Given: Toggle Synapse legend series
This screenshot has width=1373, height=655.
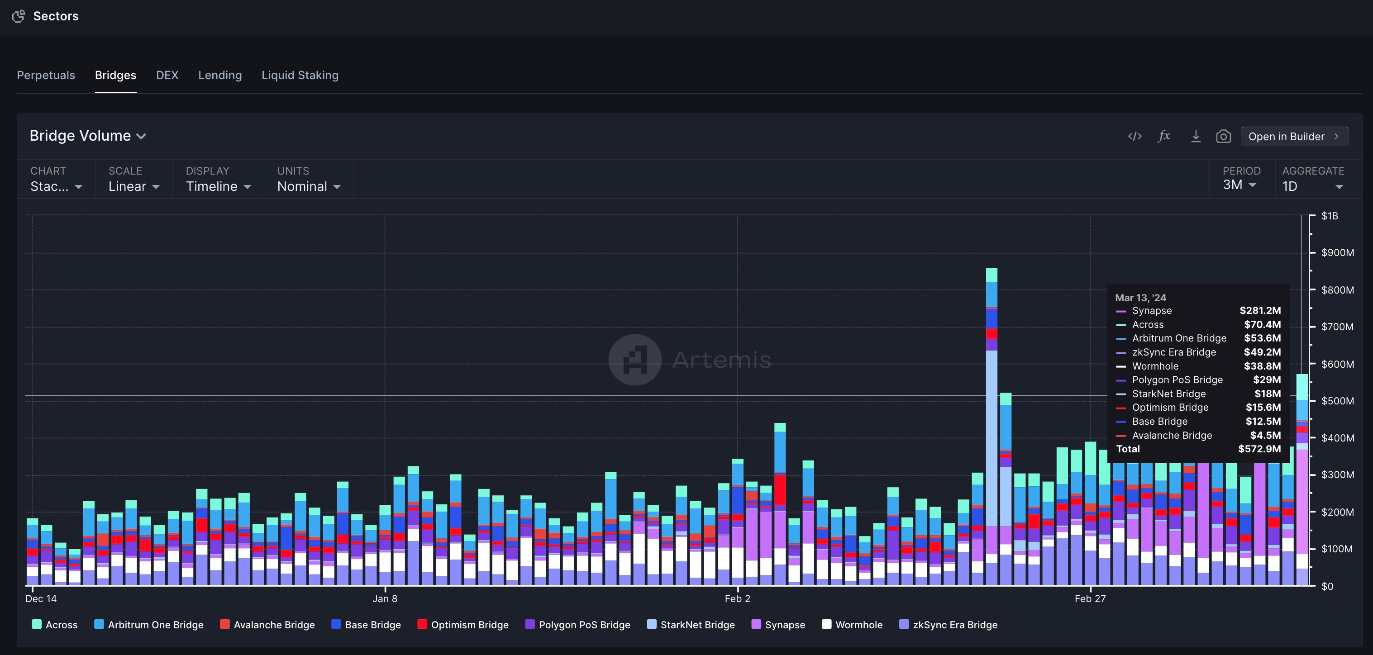Looking at the screenshot, I should tap(778, 625).
